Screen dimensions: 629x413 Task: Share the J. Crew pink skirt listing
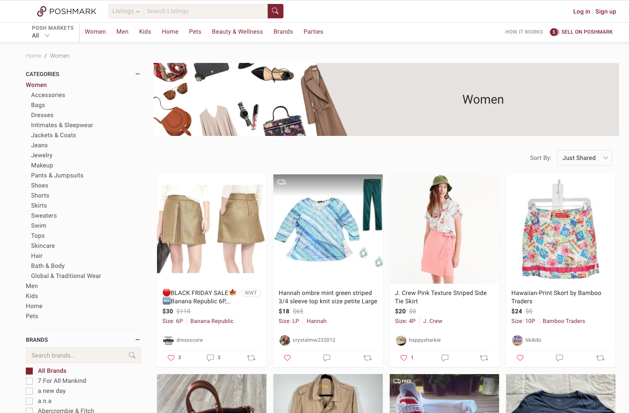coord(484,358)
